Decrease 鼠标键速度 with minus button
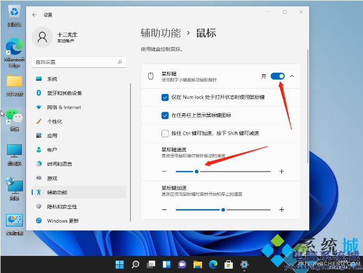The width and height of the screenshot is (363, 273). tap(164, 171)
